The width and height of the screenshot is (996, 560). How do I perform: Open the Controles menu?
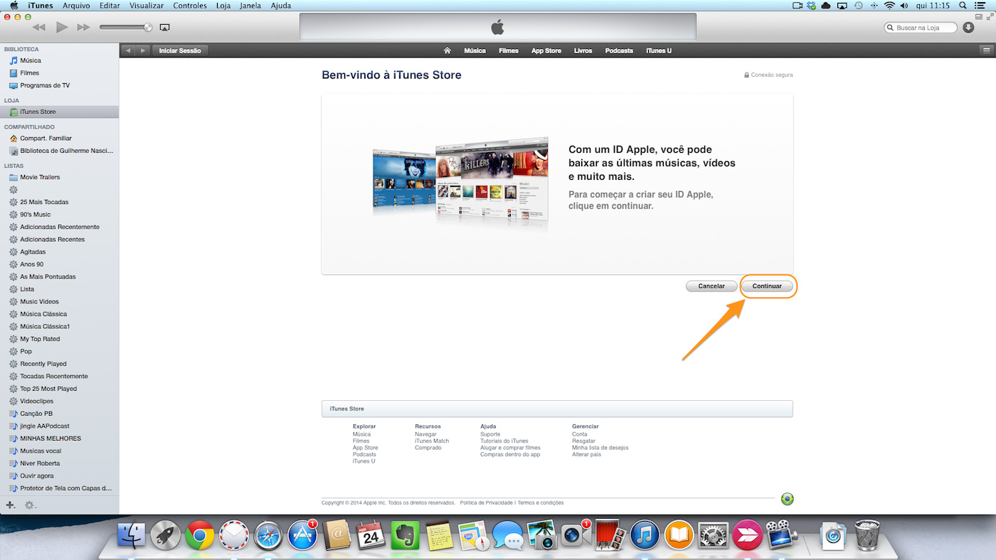click(190, 6)
